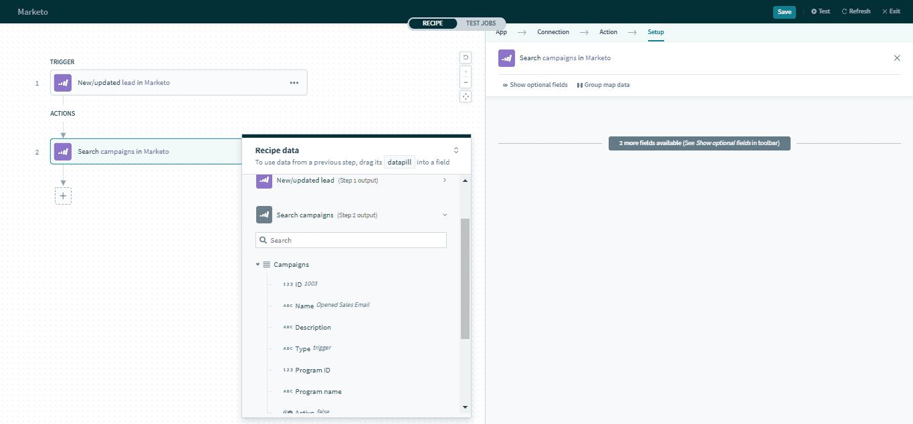Show optional fields in toolbar
Image resolution: width=913 pixels, height=424 pixels.
tap(535, 85)
